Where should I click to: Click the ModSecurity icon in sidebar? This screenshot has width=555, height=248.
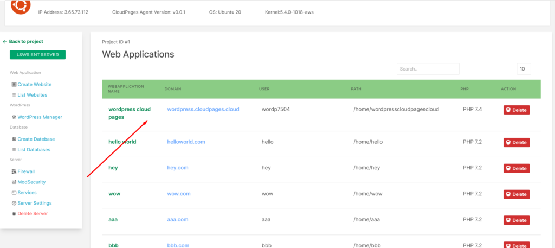pos(14,182)
